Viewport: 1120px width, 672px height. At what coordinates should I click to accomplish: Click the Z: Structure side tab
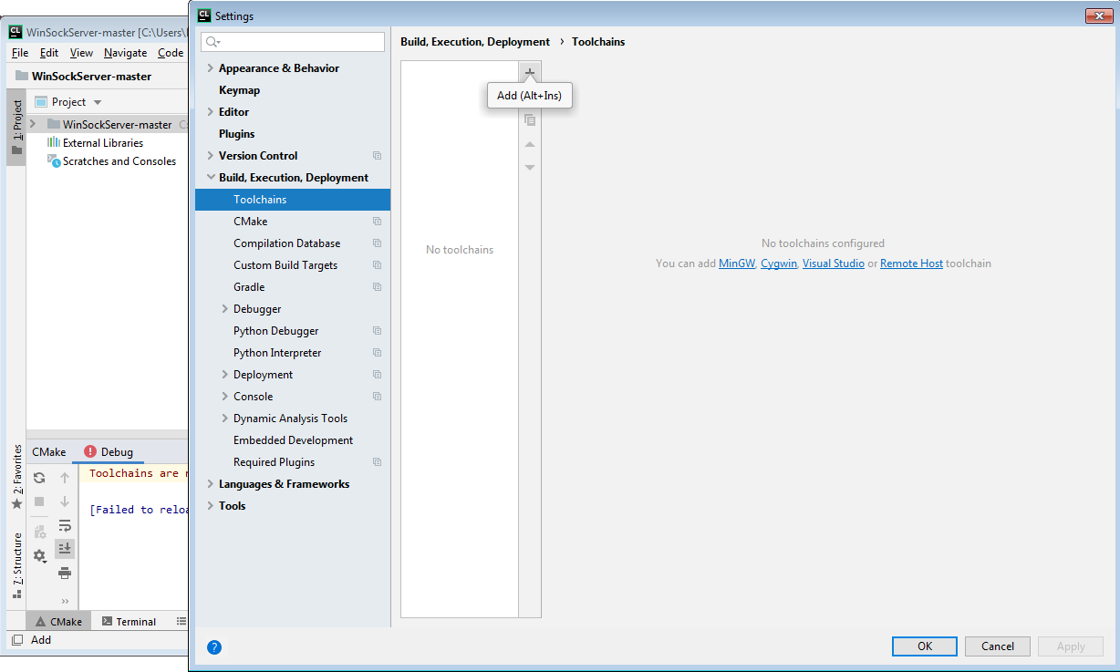pos(16,565)
